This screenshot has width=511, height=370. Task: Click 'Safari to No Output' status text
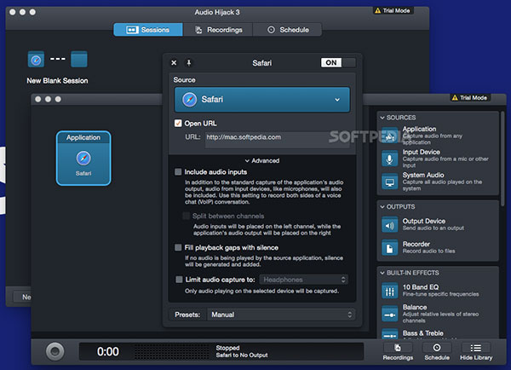click(x=242, y=355)
